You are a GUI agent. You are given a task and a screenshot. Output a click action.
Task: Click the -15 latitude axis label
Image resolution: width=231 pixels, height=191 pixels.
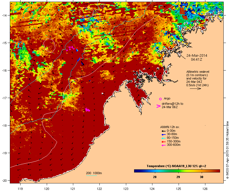(4, 43)
